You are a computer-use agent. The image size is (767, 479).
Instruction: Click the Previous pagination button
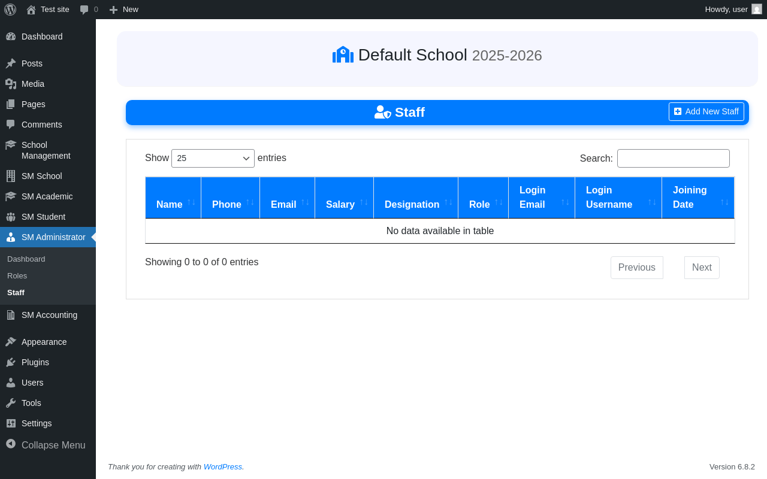[x=637, y=268]
